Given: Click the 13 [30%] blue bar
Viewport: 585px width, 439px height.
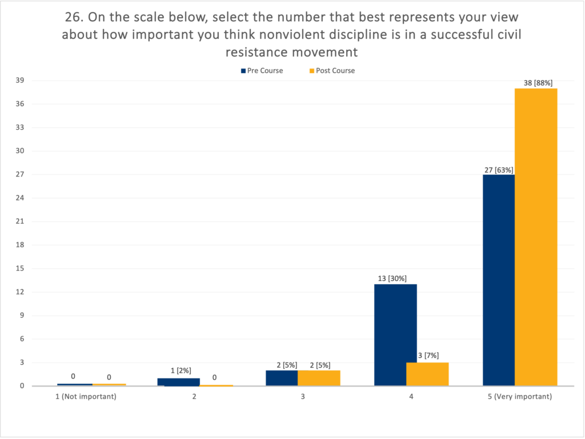Looking at the screenshot, I should 395,335.
